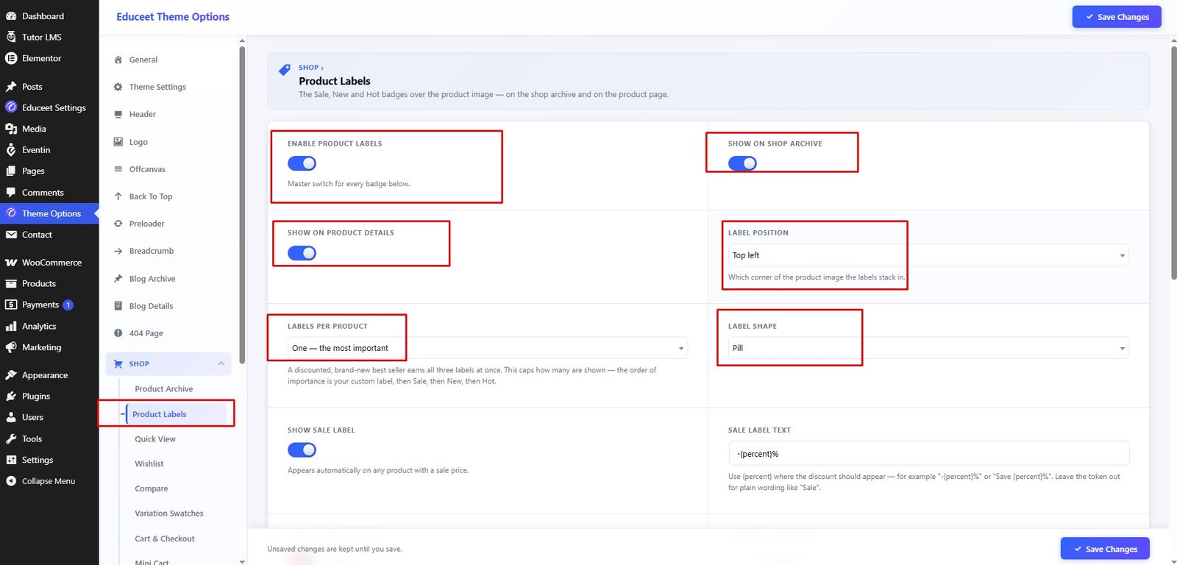Click the Appearance paintbrush icon
Viewport: 1177px width, 565px height.
[11, 375]
